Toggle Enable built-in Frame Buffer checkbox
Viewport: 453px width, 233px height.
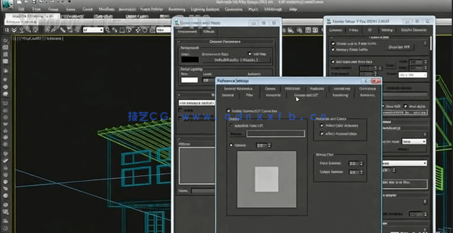pyautogui.click(x=333, y=43)
